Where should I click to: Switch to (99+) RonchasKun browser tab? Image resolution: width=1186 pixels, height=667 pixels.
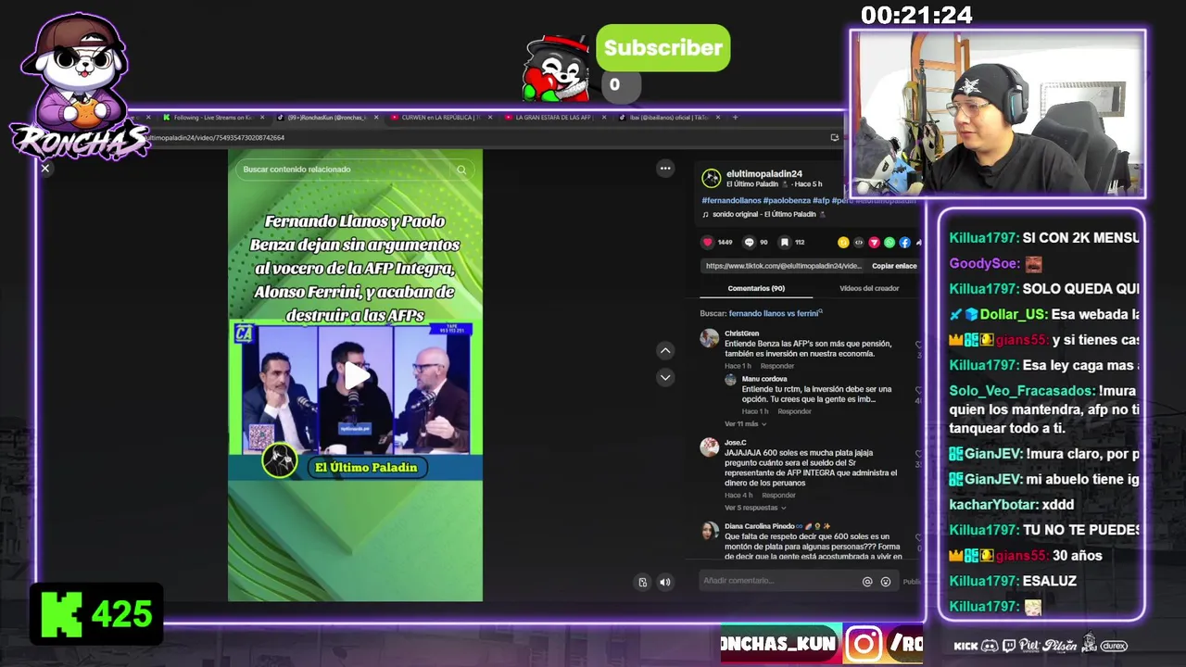(327, 118)
